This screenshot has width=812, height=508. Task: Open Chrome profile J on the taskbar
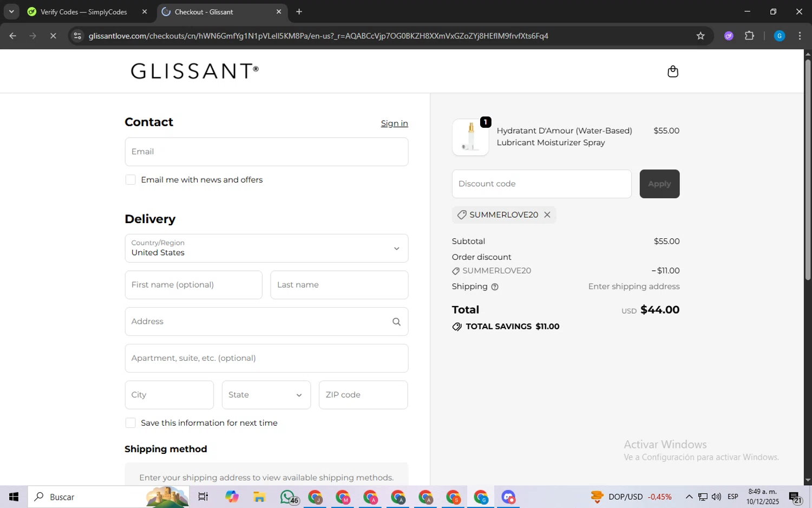(315, 497)
